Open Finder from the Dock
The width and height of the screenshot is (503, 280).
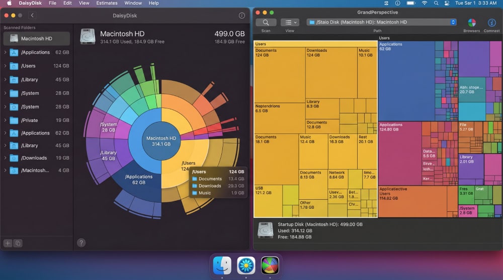[222, 265]
